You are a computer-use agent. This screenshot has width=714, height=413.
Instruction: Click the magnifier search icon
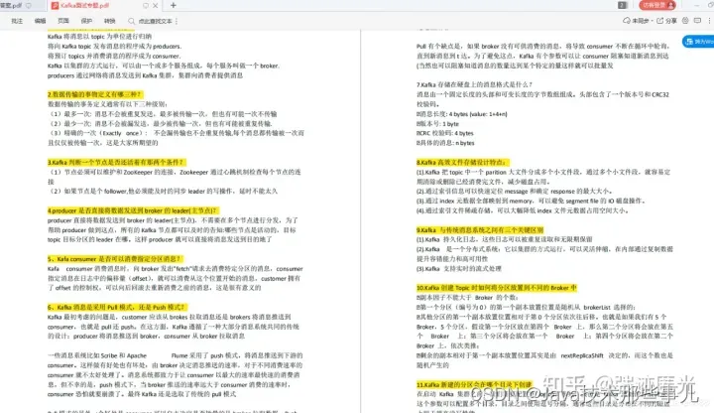pos(132,21)
